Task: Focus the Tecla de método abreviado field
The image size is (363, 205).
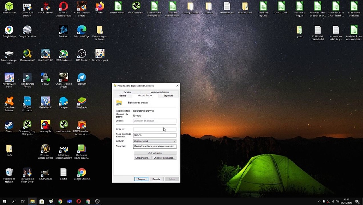Action: (155, 135)
